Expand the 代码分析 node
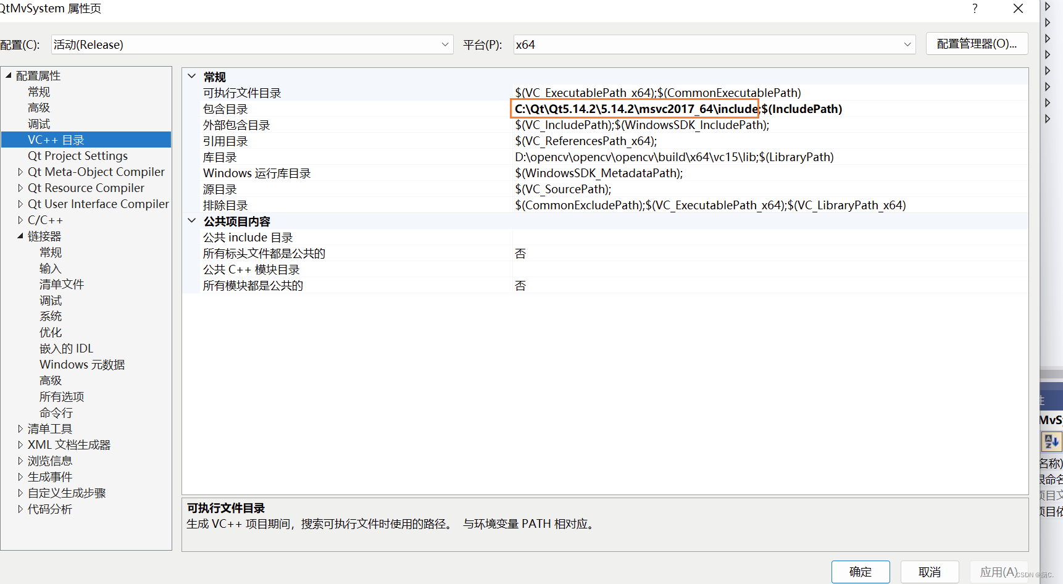Viewport: 1063px width, 584px height. click(20, 509)
